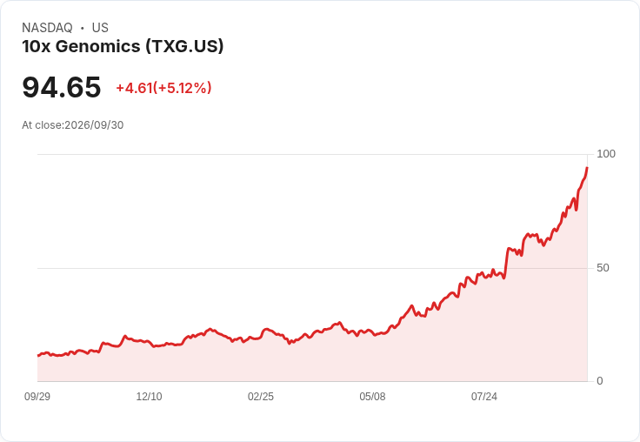
Task: Click the 100 y-axis value label
Action: click(x=606, y=154)
